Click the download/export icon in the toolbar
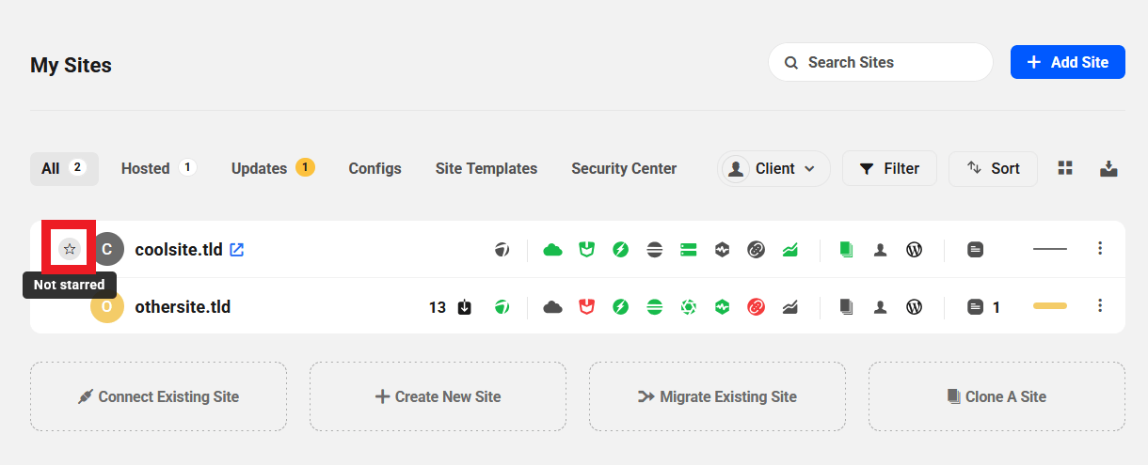This screenshot has width=1148, height=465. (1108, 168)
